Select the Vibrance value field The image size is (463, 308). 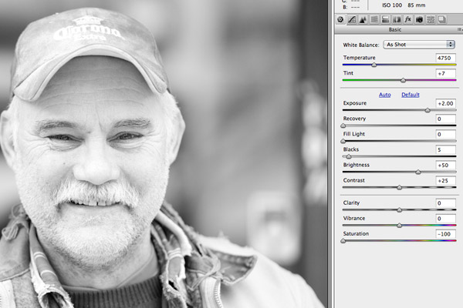pyautogui.click(x=445, y=219)
